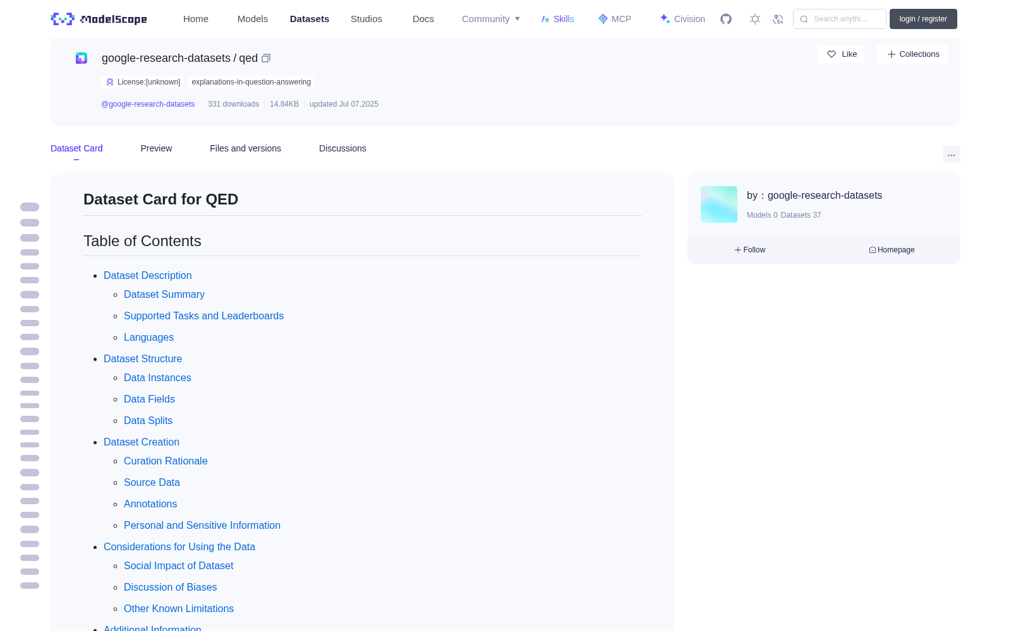Click the plus icon in Collections

(892, 54)
